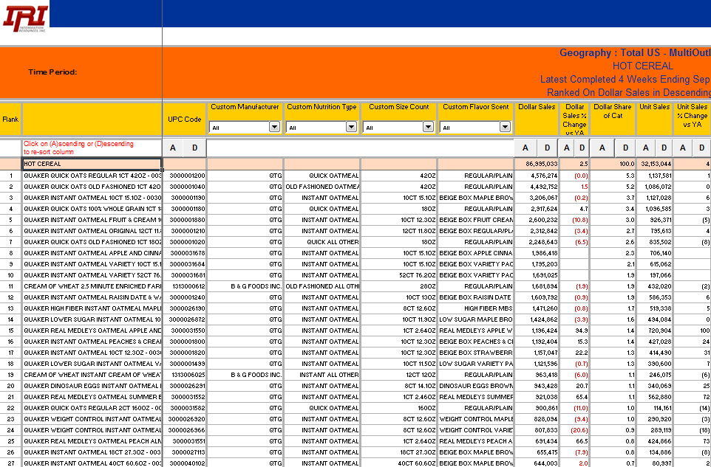Select CREAM OF WHEAT INSTANT CREAM OF WHEAT row
This screenshot has width=711, height=467.
pyautogui.click(x=92, y=375)
